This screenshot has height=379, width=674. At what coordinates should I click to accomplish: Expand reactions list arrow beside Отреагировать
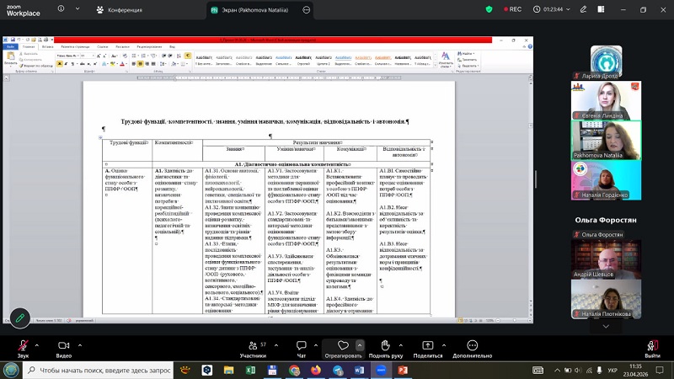(x=360, y=345)
